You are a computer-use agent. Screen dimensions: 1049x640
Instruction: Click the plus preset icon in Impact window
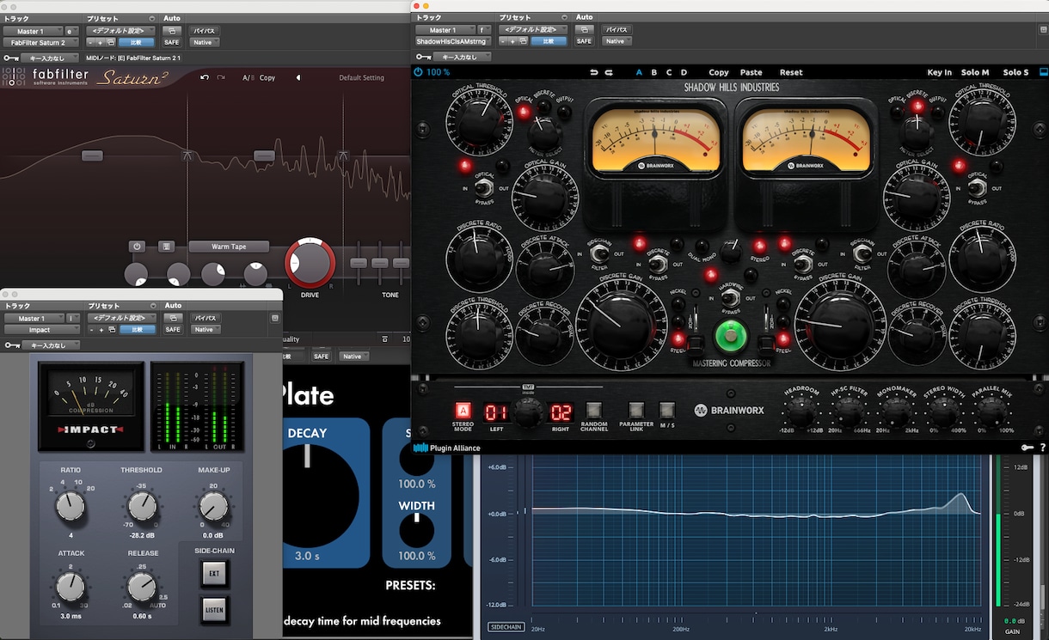pyautogui.click(x=100, y=330)
